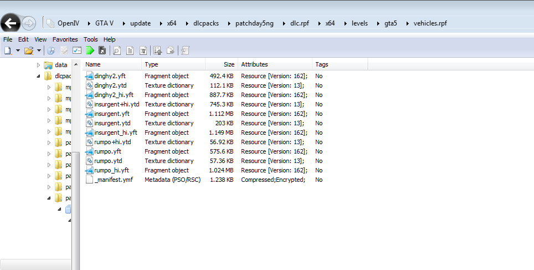Select the dinghy2_hi.yft file

[x=114, y=95]
